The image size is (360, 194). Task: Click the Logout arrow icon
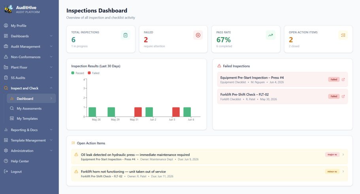point(6,171)
